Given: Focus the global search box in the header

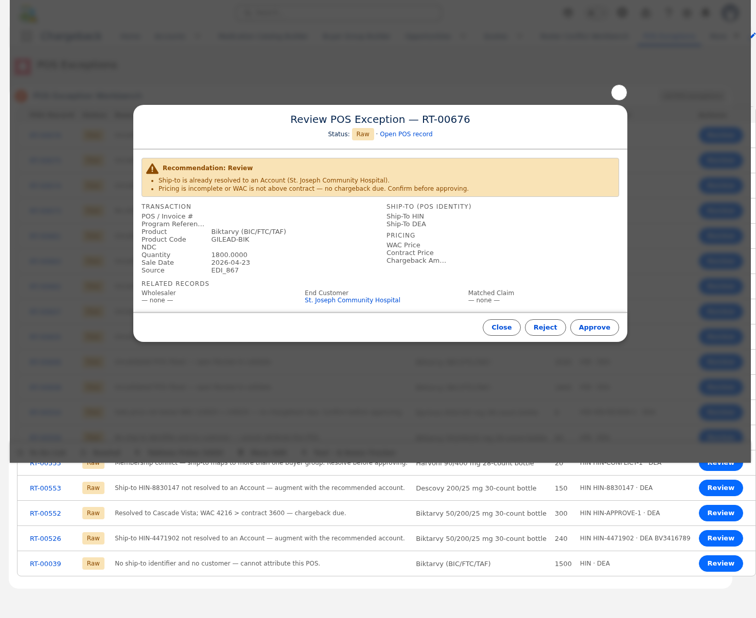Looking at the screenshot, I should pos(338,13).
